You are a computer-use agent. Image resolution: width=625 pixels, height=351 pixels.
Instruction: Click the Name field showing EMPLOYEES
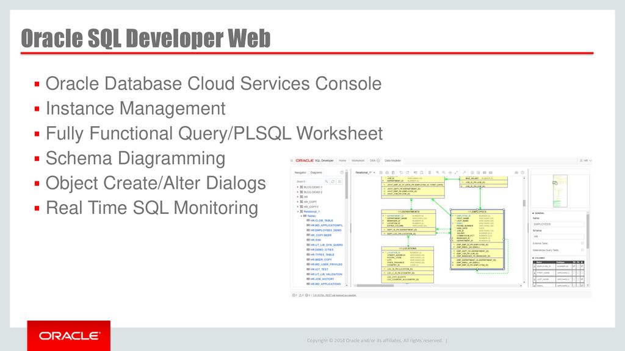coord(558,224)
